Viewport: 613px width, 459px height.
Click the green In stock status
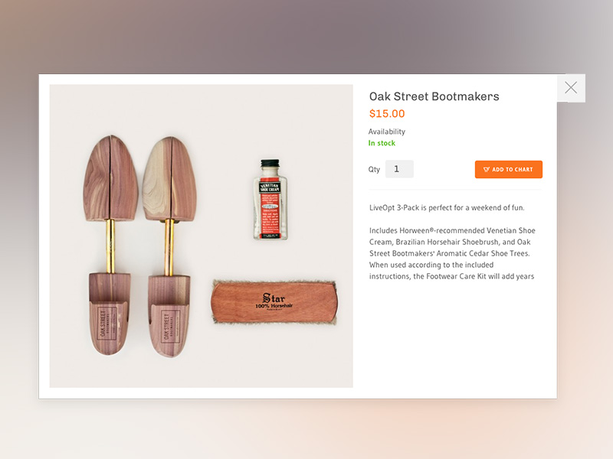pyautogui.click(x=382, y=143)
